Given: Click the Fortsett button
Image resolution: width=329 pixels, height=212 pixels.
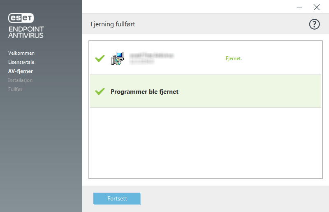Looking at the screenshot, I should (117, 198).
